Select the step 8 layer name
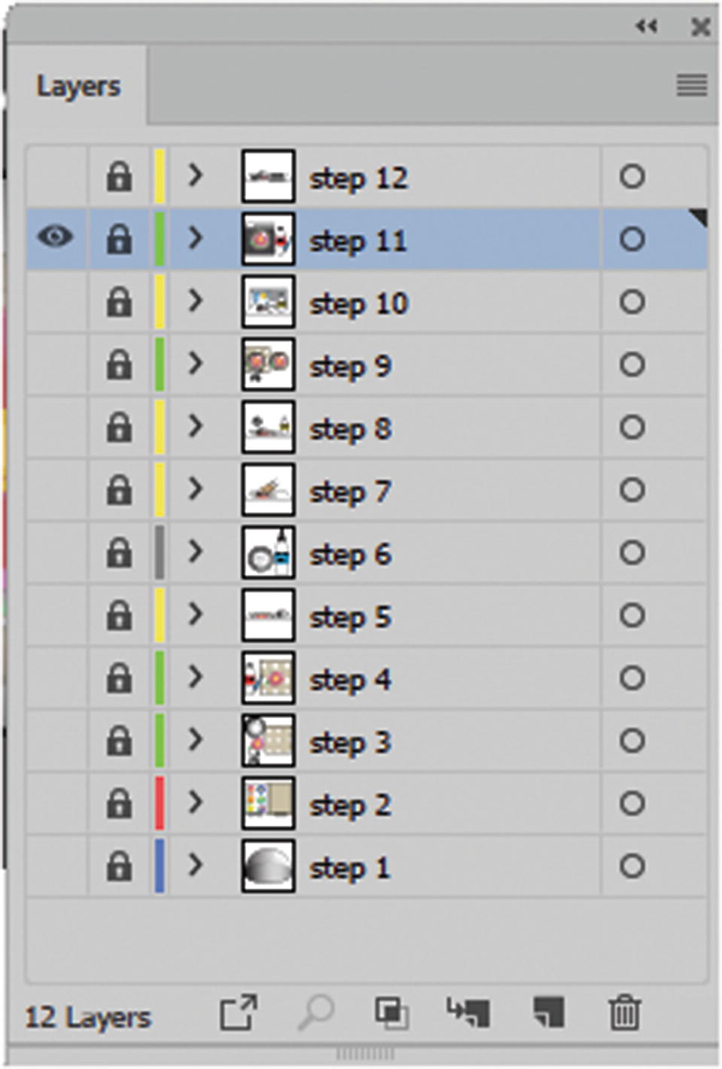Image resolution: width=722 pixels, height=1069 pixels. (350, 429)
